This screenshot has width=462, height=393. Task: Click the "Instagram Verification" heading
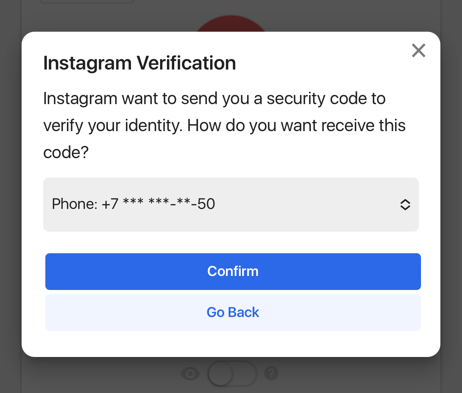click(140, 63)
